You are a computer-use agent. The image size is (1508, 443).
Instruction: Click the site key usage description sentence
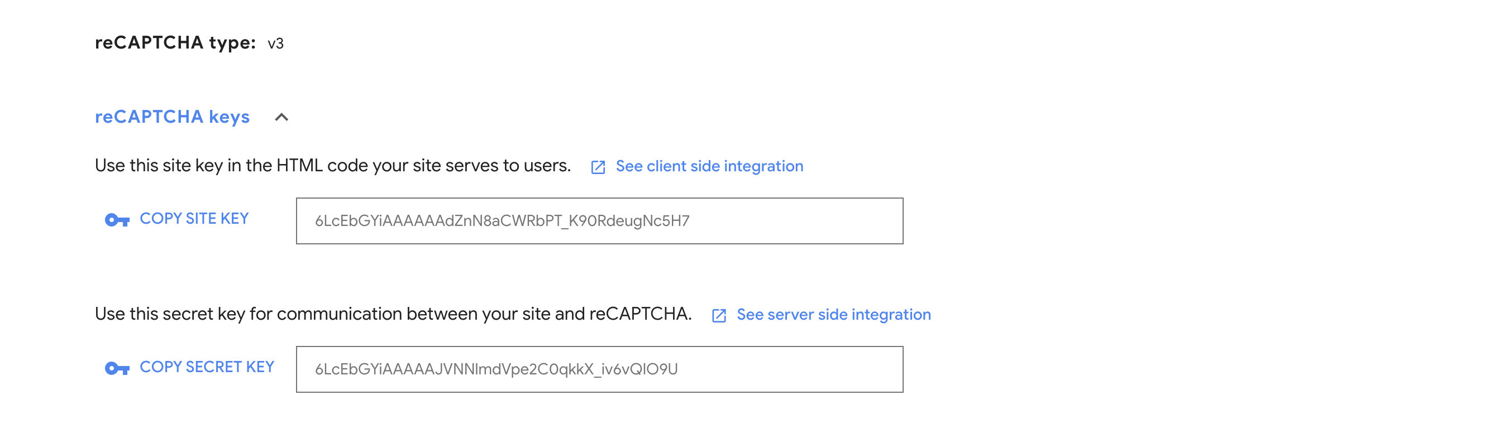coord(332,165)
